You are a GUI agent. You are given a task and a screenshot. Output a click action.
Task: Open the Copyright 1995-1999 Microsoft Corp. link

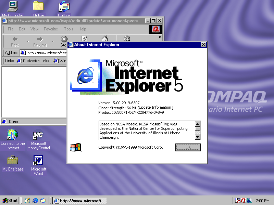[131, 147]
